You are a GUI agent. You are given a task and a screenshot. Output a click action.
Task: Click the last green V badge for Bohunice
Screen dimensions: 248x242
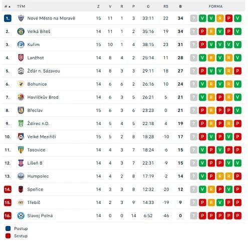237,84
